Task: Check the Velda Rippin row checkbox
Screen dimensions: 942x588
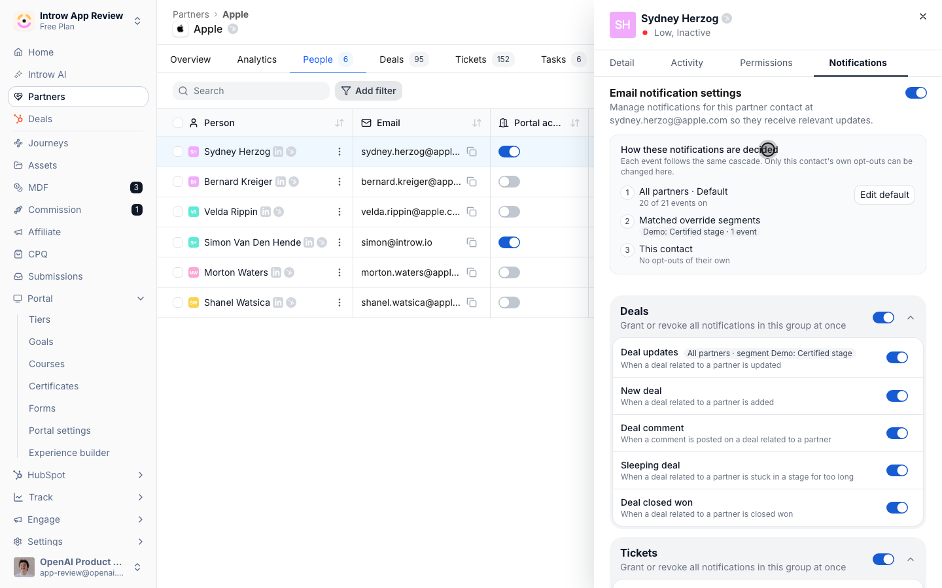Action: 178,212
